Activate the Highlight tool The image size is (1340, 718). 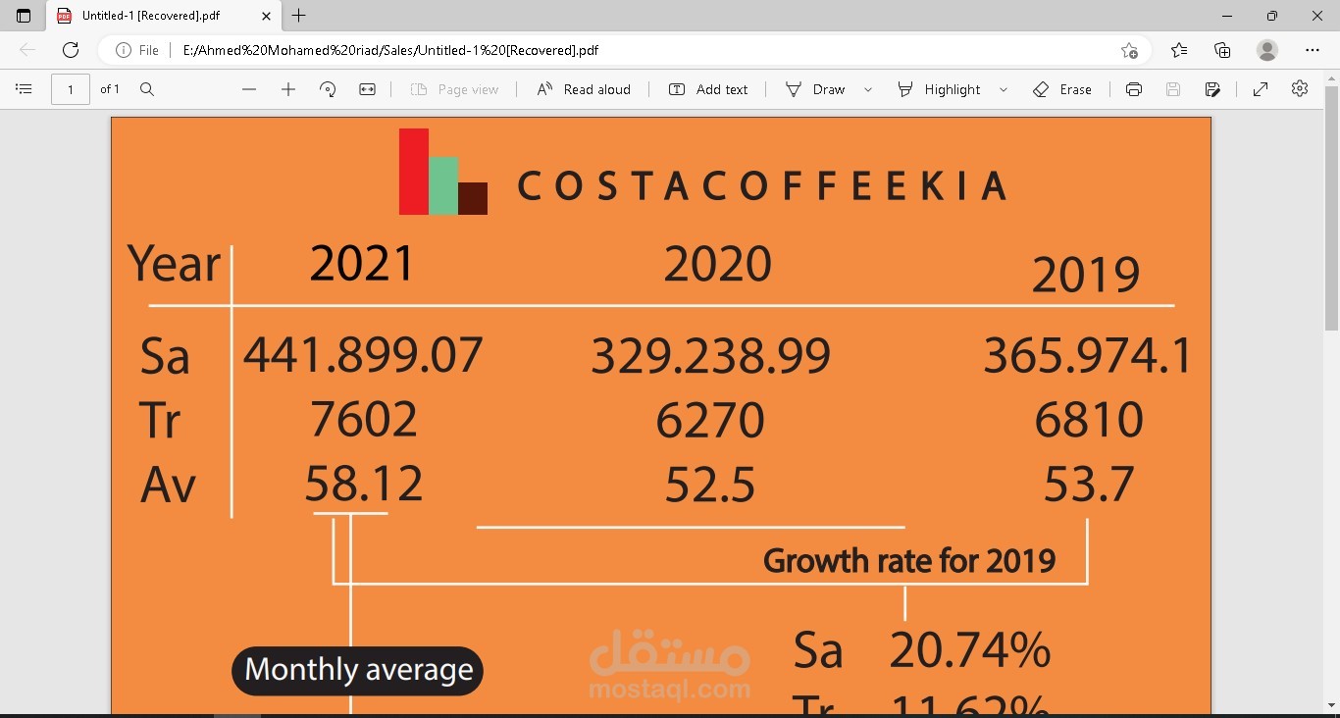pos(939,89)
